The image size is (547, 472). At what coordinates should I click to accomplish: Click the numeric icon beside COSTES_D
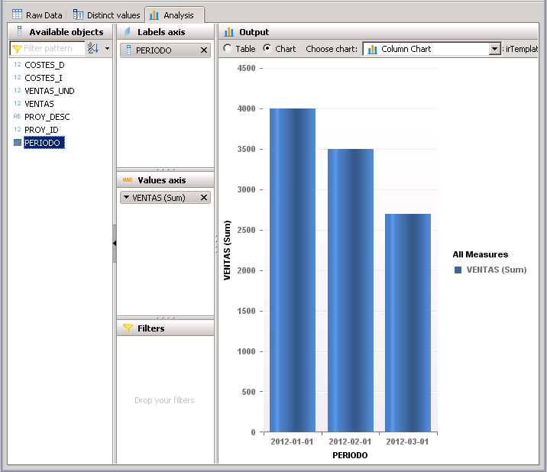pos(17,65)
